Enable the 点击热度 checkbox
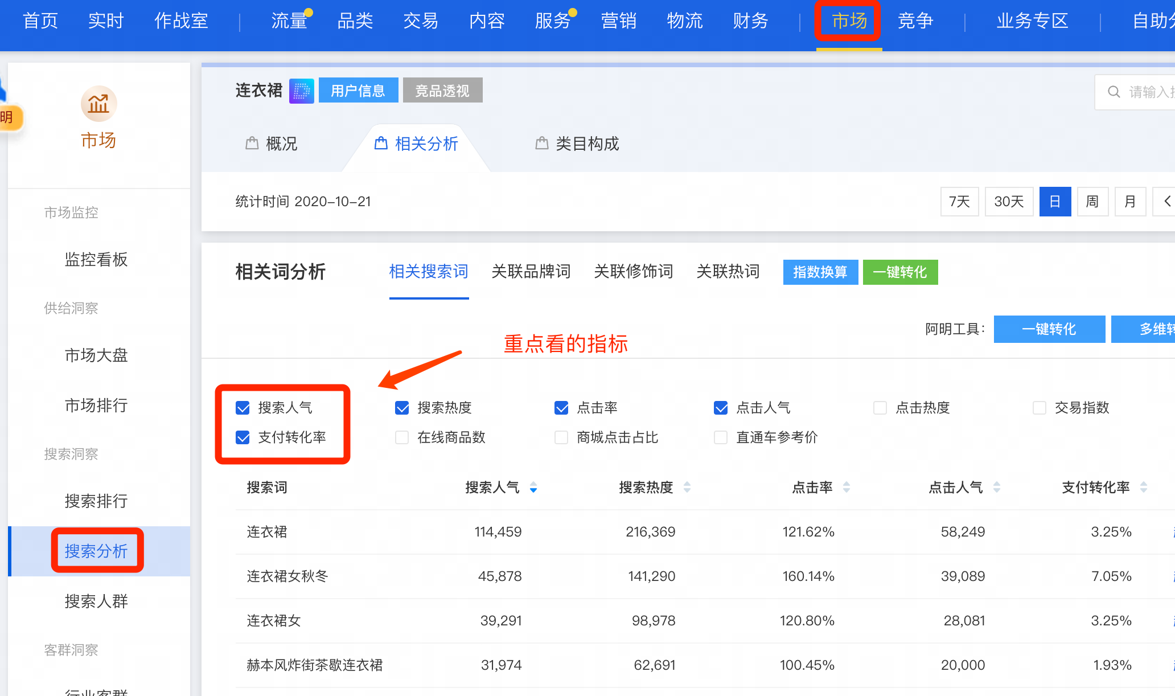The height and width of the screenshot is (696, 1175). click(880, 407)
